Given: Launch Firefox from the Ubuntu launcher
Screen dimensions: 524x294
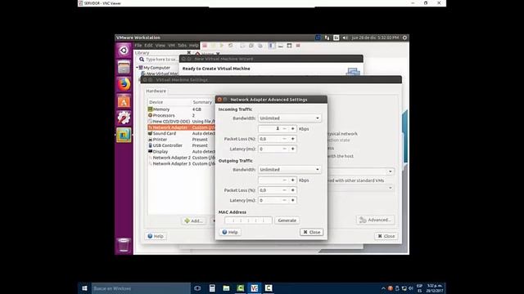Looking at the screenshot, I should pyautogui.click(x=124, y=84).
